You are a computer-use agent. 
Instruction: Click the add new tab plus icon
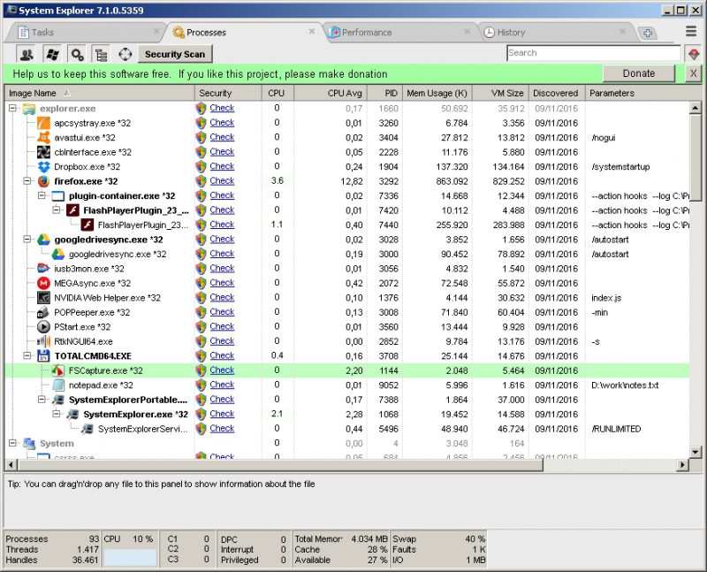point(648,33)
